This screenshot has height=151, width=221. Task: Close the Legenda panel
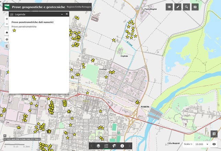pyautogui.click(x=67, y=14)
